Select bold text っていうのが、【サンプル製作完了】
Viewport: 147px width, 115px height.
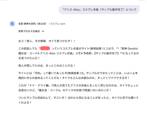pyautogui.click(x=97, y=53)
